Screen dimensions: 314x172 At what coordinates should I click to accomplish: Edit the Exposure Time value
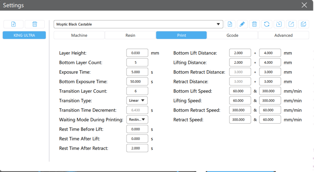[x=137, y=72]
